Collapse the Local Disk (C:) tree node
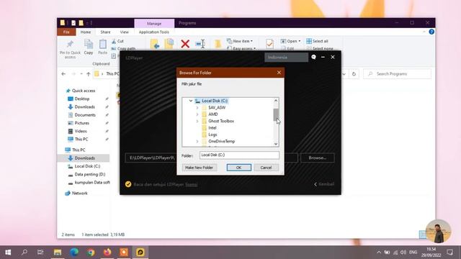Screen dimensions: 461x259 (190, 101)
